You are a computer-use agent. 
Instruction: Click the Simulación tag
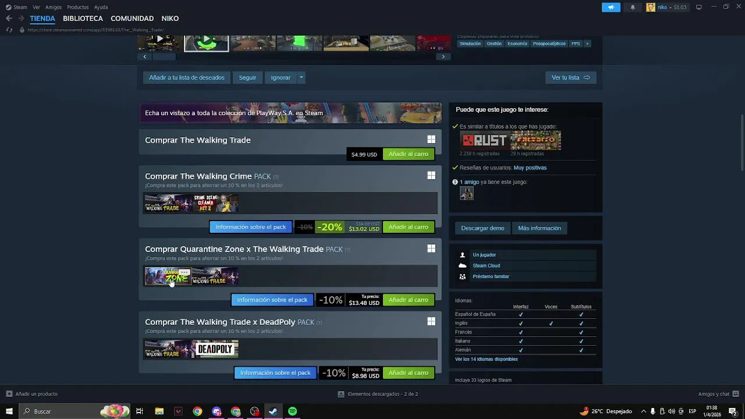point(470,44)
